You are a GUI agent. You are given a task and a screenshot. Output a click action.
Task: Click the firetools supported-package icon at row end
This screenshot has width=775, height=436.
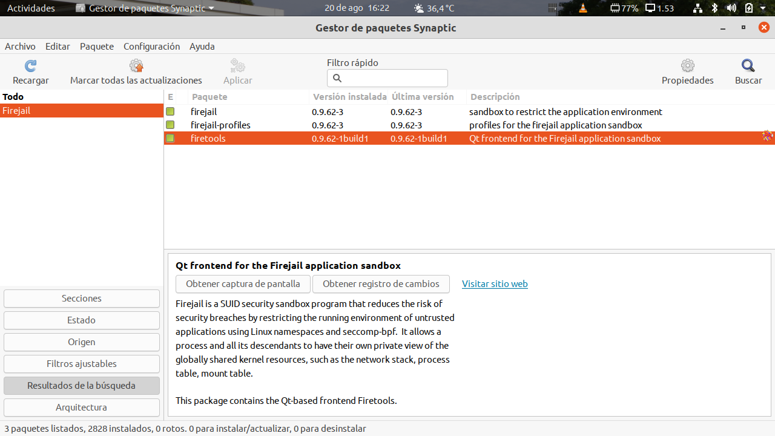768,136
